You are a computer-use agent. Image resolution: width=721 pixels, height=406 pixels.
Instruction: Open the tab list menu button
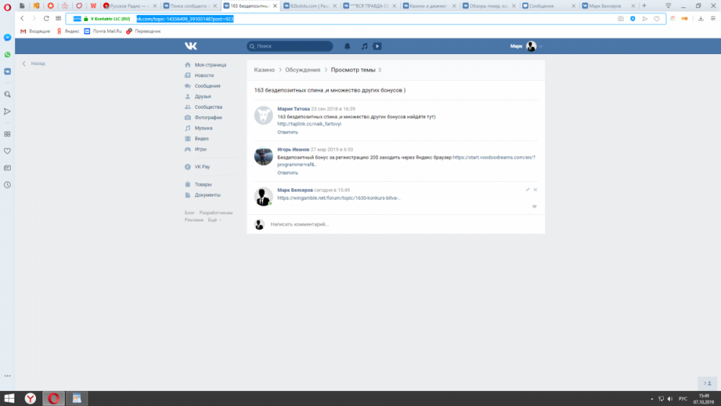tap(668, 6)
